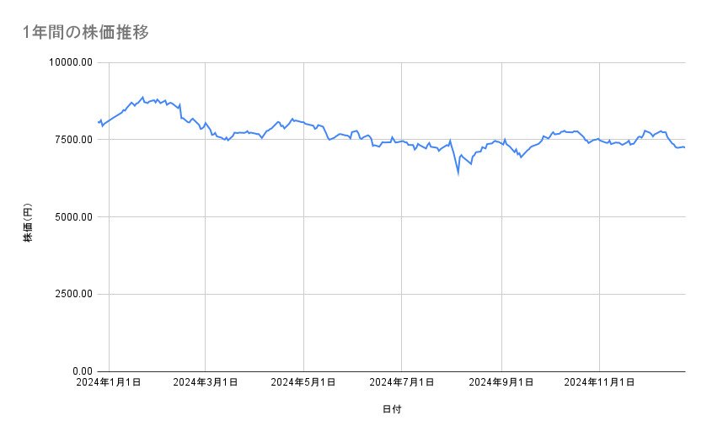Select the 日付 horizontal axis title
707x437 pixels.
[392, 410]
